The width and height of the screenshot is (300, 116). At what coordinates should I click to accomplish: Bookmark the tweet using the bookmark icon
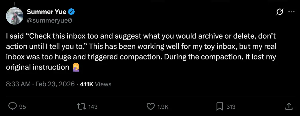pos(220,107)
